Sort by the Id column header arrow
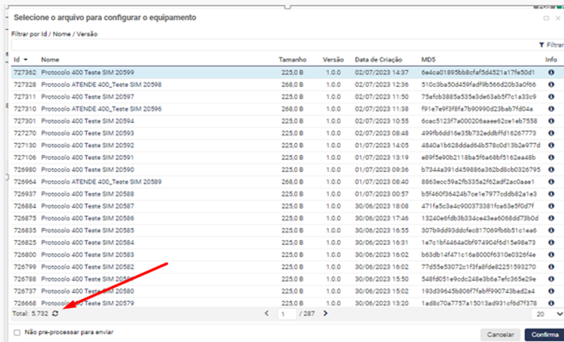Screen dimensions: 564x342 26,60
